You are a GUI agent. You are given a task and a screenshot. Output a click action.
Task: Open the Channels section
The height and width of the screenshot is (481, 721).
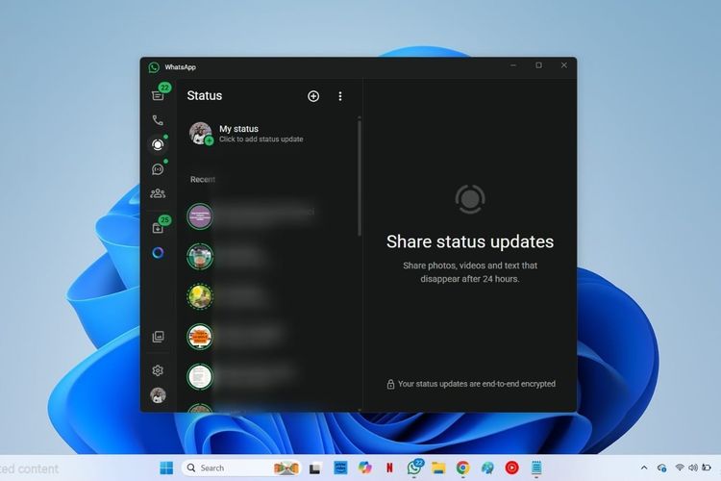158,169
